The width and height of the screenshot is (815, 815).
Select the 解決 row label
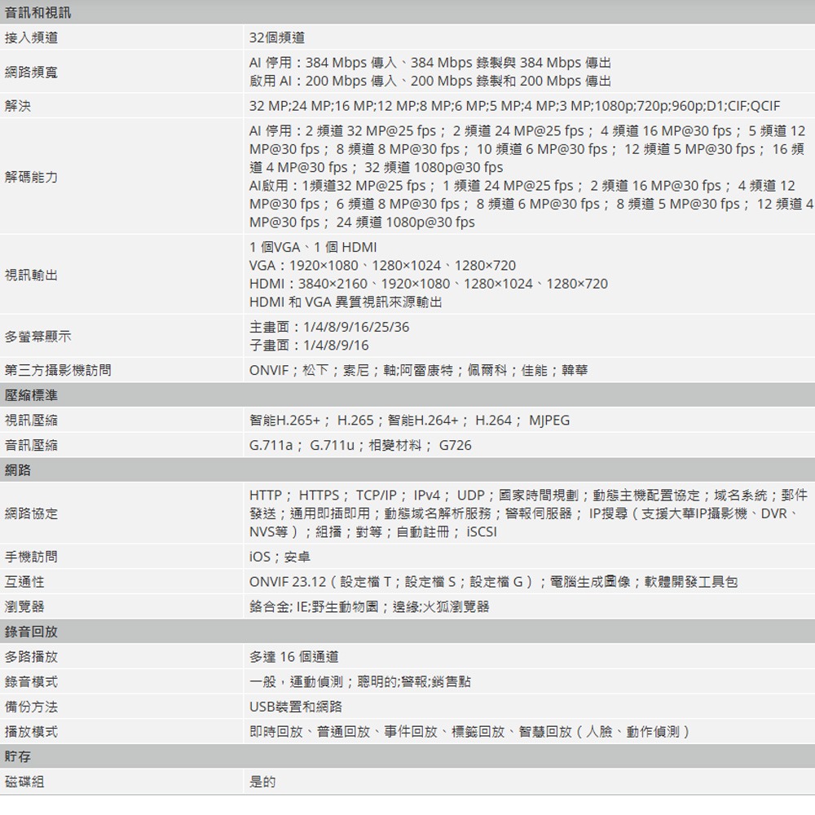[x=18, y=105]
